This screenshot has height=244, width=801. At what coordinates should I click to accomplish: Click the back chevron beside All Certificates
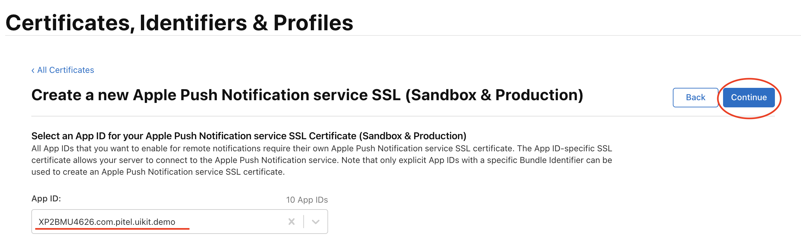[33, 71]
